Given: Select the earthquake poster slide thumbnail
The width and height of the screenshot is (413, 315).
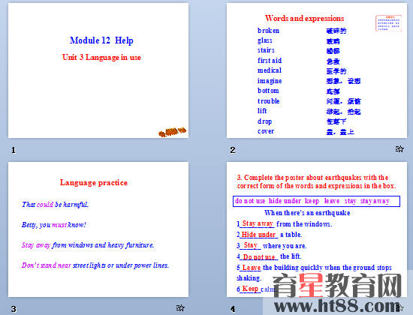Looking at the screenshot, I should click(317, 229).
